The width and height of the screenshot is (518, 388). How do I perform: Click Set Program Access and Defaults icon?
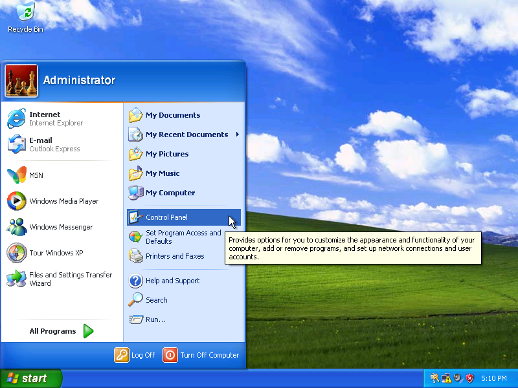tap(136, 237)
